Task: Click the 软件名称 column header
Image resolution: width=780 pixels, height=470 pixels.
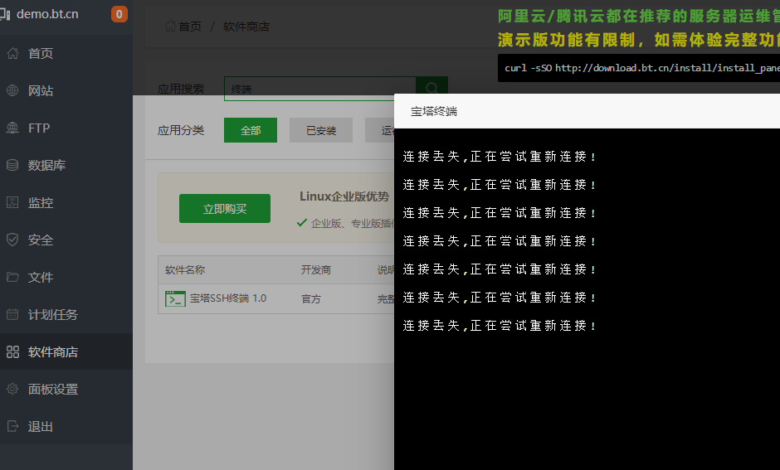Action: (185, 269)
